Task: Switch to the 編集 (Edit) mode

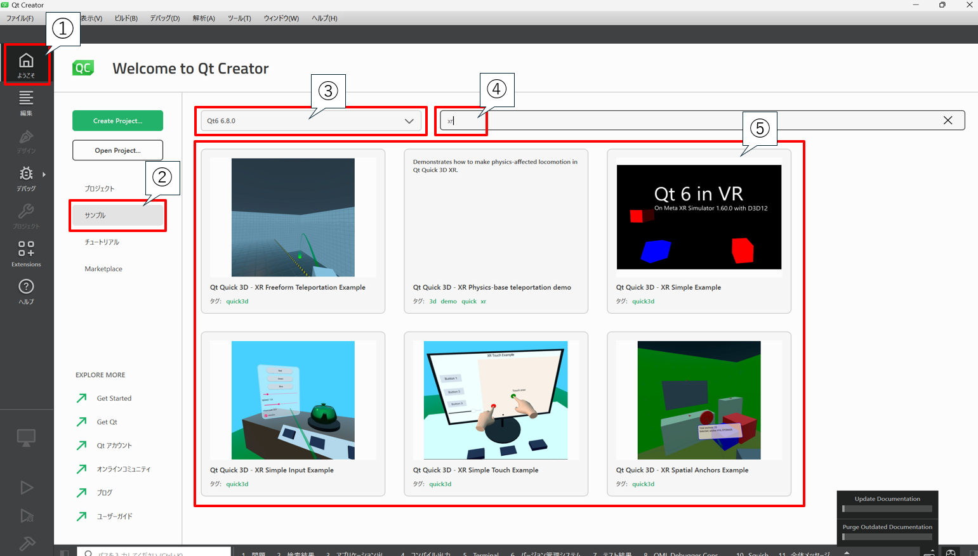Action: [26, 103]
